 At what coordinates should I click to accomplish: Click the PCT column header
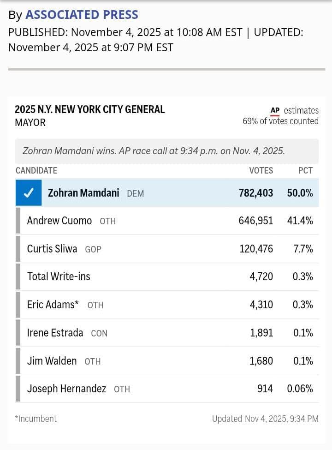[x=305, y=170]
